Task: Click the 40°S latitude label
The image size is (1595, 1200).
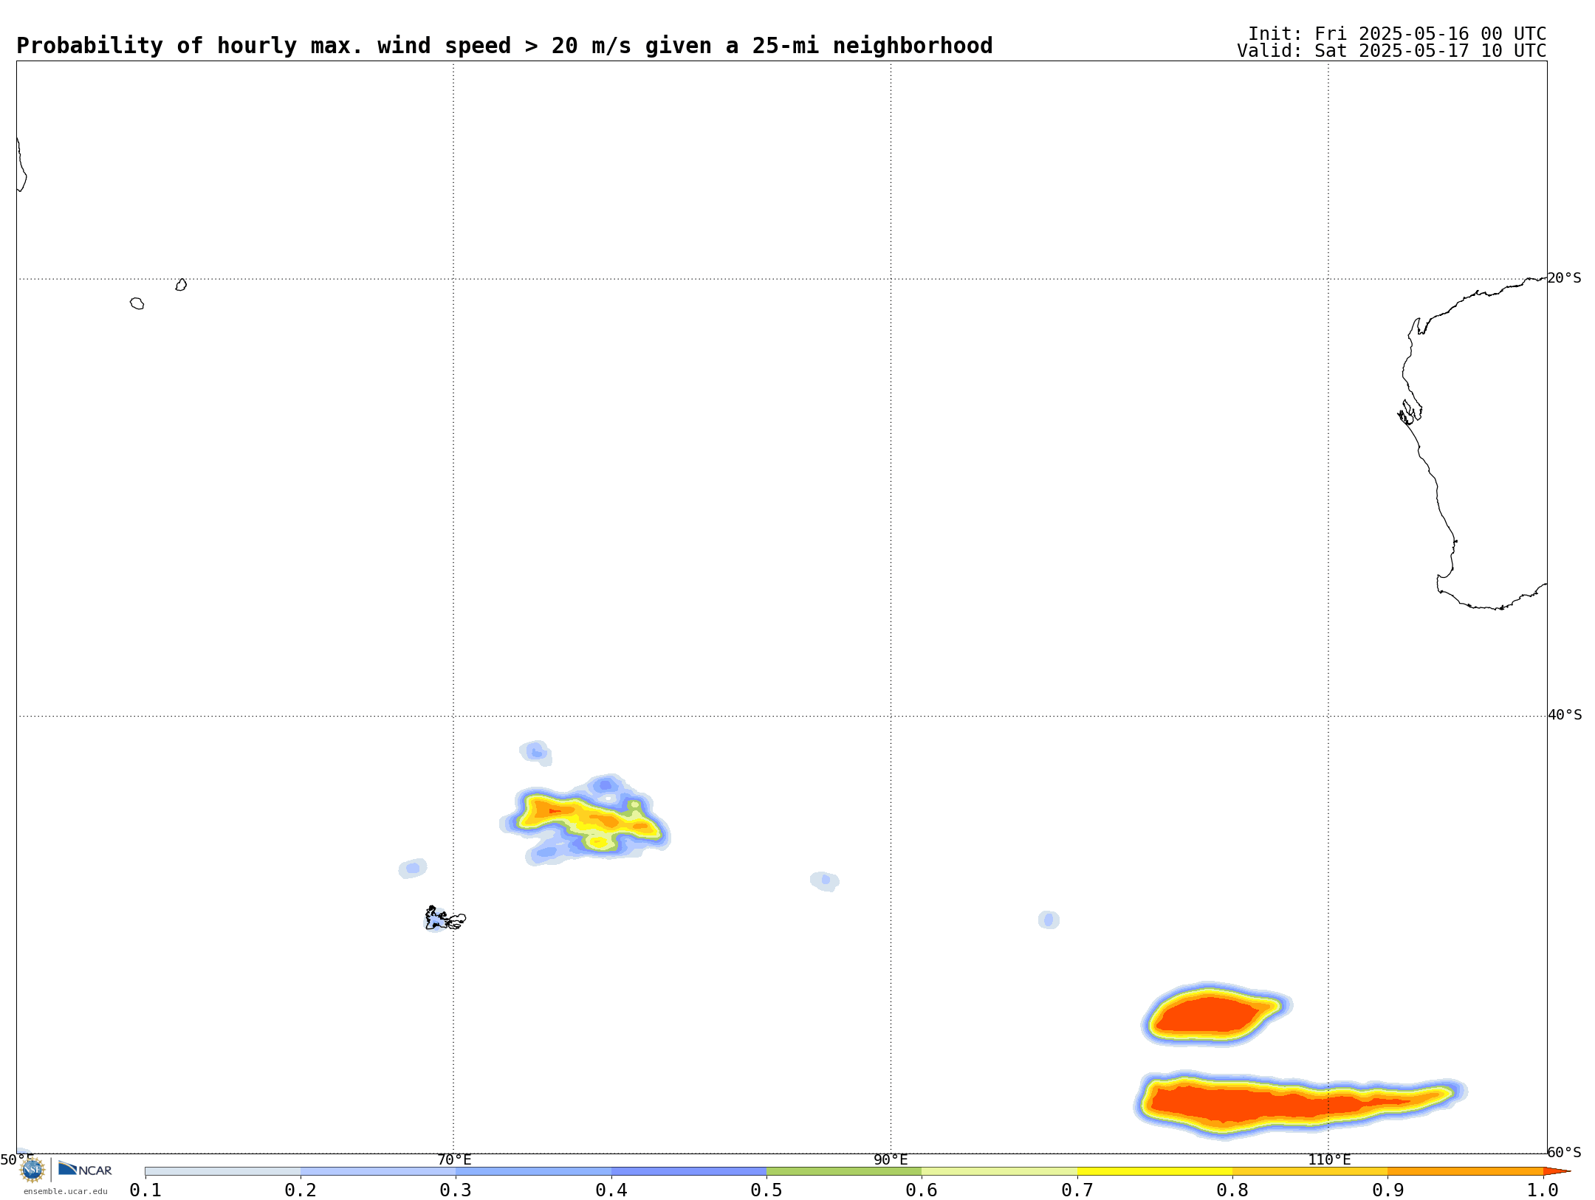Action: coord(1565,715)
